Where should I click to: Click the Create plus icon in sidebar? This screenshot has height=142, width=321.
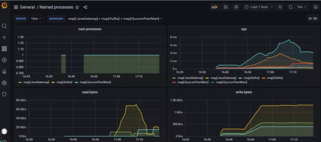point(4,37)
